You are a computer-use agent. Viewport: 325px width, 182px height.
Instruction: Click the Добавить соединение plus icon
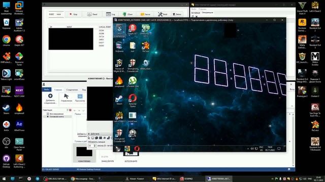click(50, 98)
